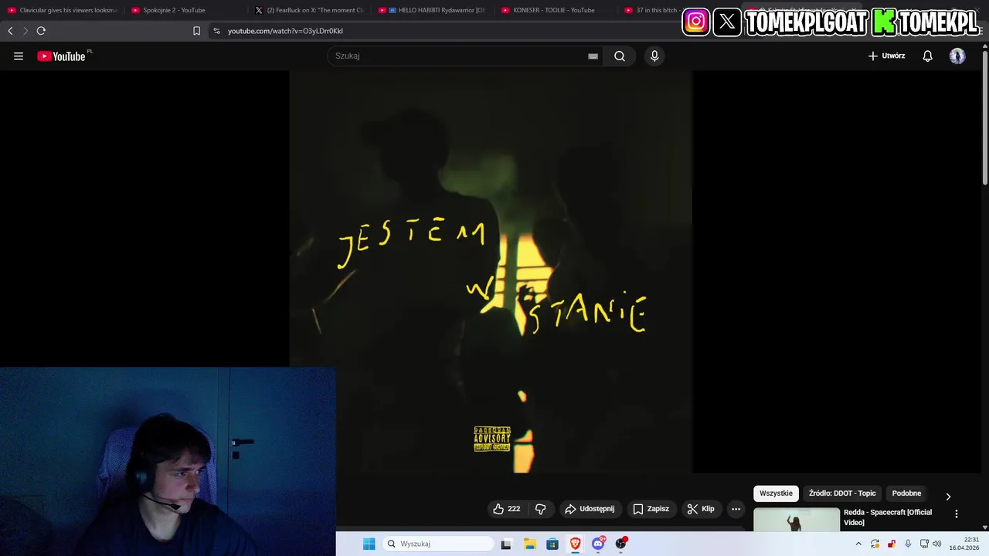Open more actions three-dot menu under video
Image resolution: width=989 pixels, height=556 pixels.
coord(736,509)
